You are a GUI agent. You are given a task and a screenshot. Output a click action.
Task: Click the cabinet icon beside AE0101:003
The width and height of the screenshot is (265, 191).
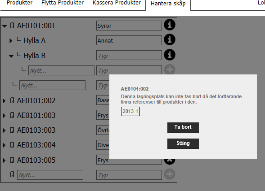pyautogui.click(x=12, y=115)
